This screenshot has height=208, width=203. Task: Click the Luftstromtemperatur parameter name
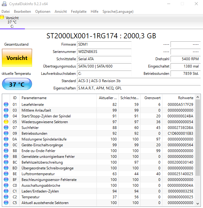(x=38, y=174)
